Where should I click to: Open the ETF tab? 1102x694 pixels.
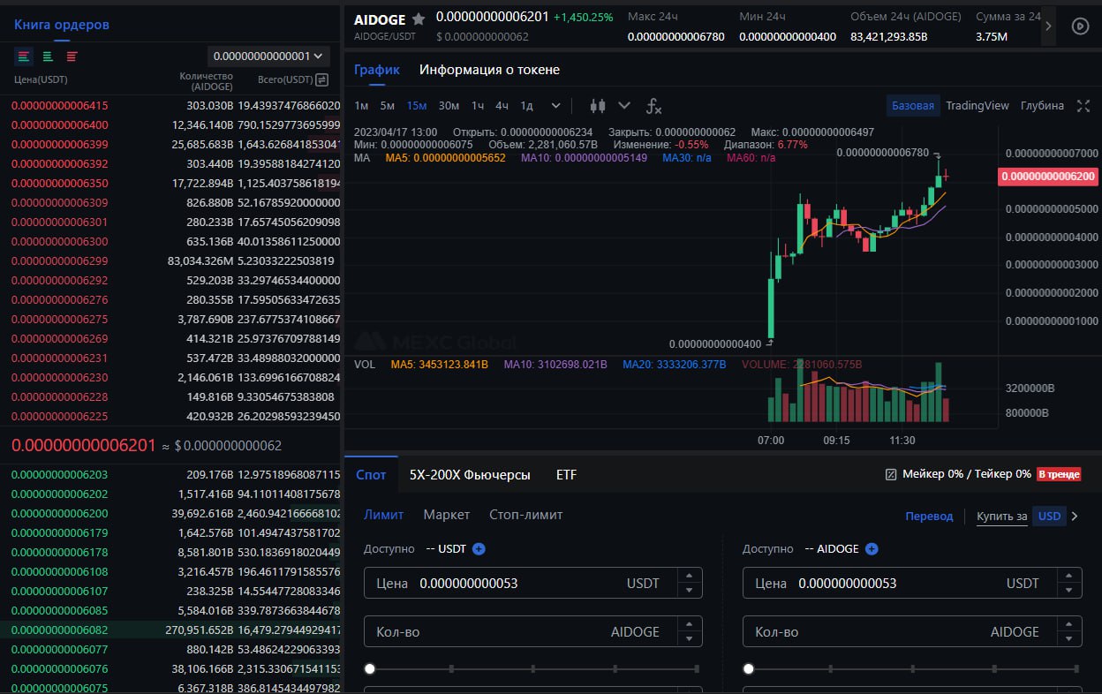(566, 475)
